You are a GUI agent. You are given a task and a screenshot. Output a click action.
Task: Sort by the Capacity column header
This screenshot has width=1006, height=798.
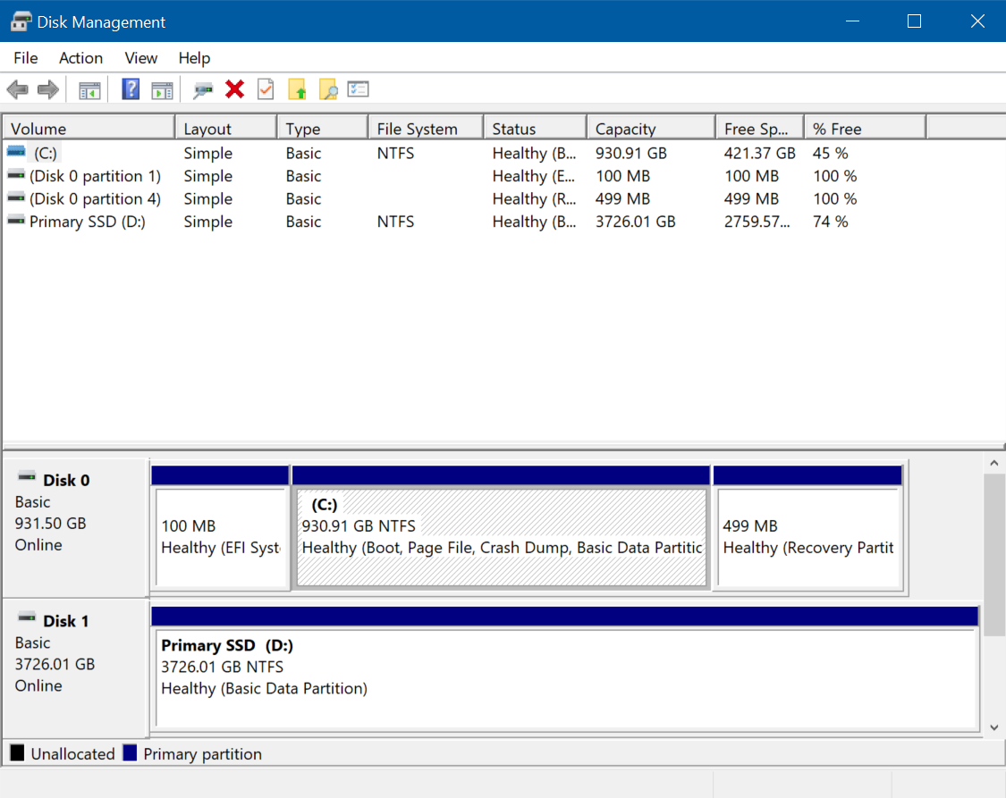[651, 128]
